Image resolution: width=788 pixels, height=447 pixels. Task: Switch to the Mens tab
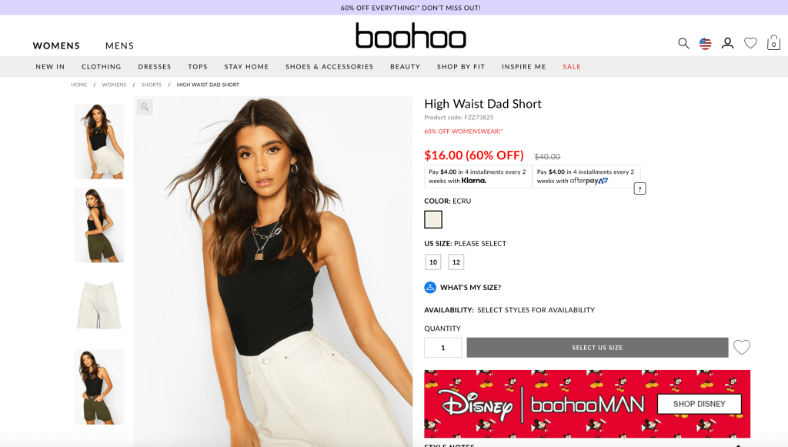119,45
